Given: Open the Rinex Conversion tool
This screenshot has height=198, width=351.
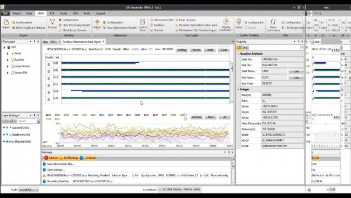Looking at the screenshot, I should click(x=273, y=22).
